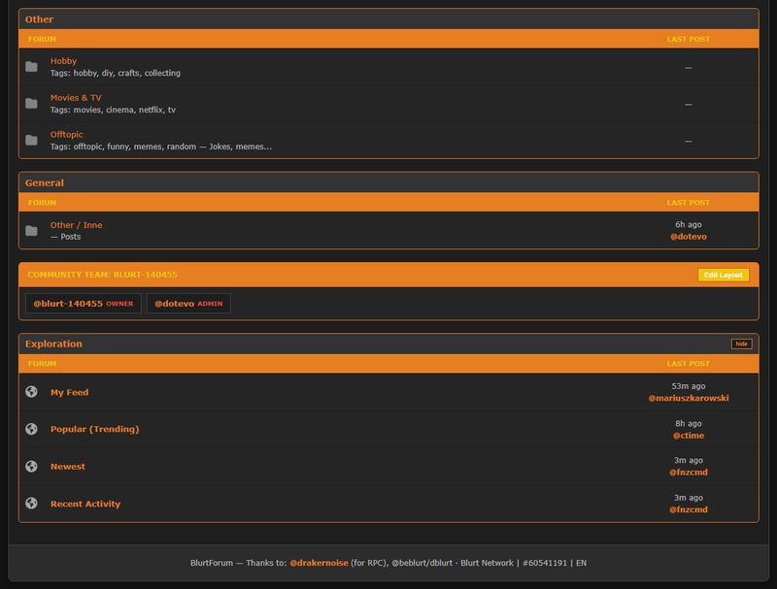Screen dimensions: 777x589
Task: Click FORUM column header in Exploration section
Action: pos(42,364)
